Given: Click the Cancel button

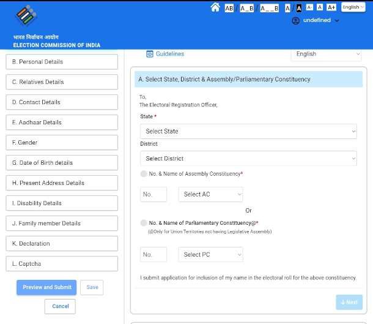Looking at the screenshot, I should click(x=61, y=306).
